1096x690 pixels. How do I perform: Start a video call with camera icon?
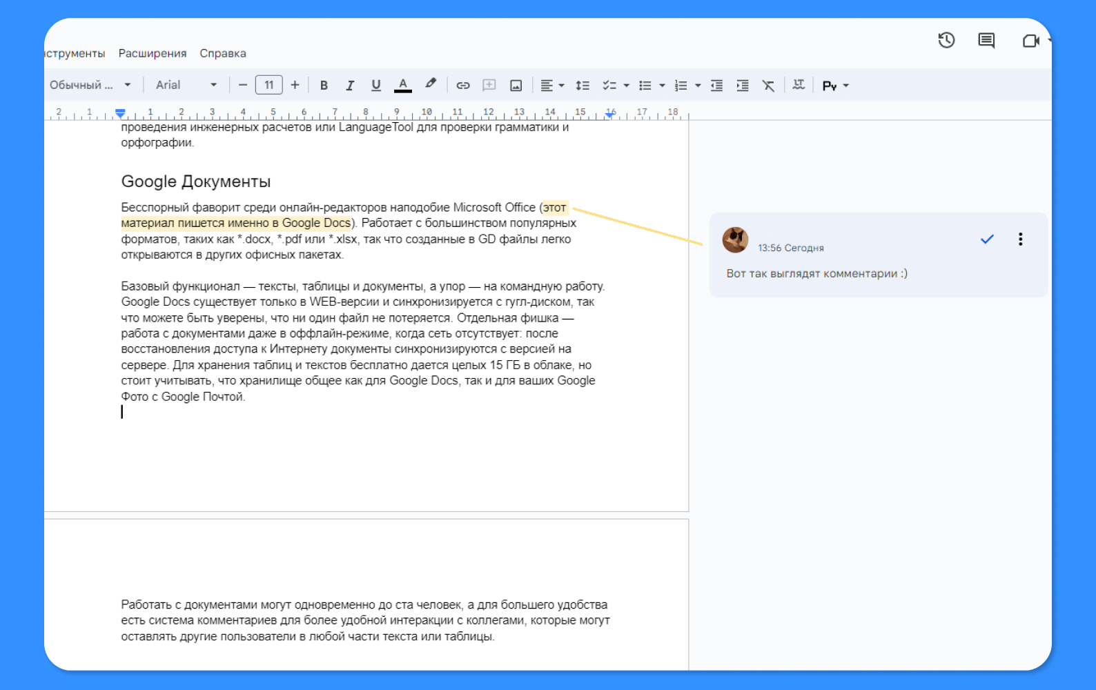pos(1030,41)
